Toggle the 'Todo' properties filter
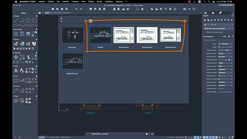 [220, 36]
